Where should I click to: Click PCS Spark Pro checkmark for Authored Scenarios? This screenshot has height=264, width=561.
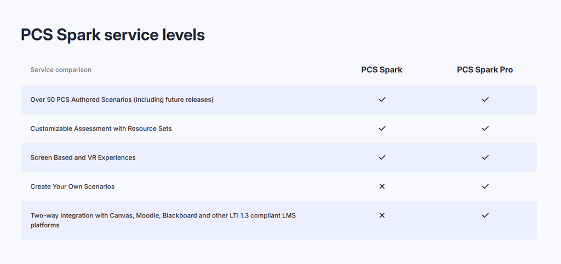pos(485,99)
